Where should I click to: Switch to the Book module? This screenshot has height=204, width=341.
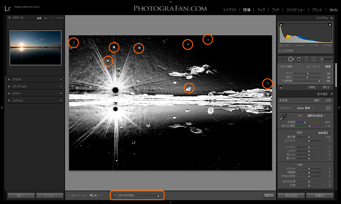click(275, 10)
